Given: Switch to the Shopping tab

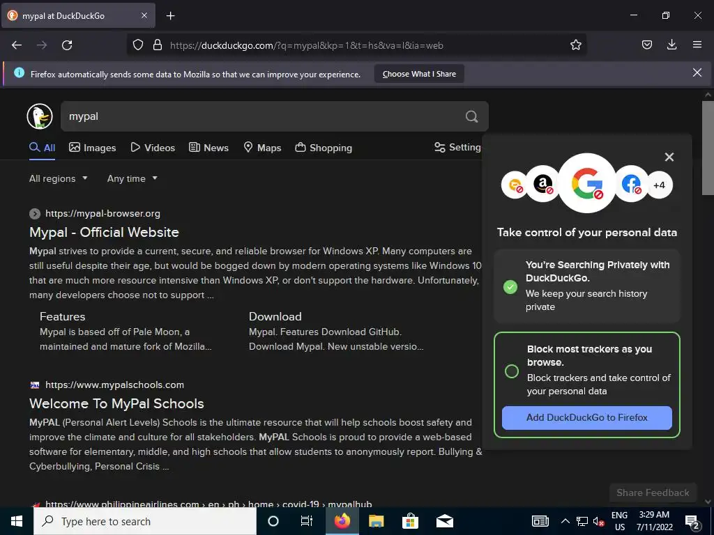Looking at the screenshot, I should pos(324,148).
